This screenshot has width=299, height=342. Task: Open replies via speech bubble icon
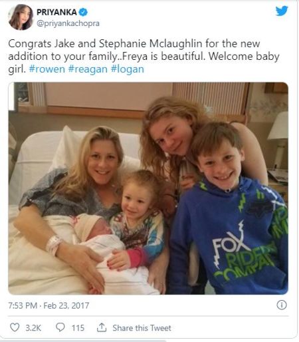click(x=60, y=327)
